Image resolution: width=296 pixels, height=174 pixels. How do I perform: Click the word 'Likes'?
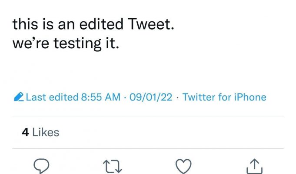[x=46, y=132]
